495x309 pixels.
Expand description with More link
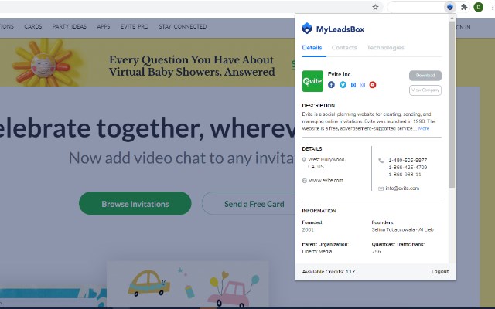(x=424, y=129)
